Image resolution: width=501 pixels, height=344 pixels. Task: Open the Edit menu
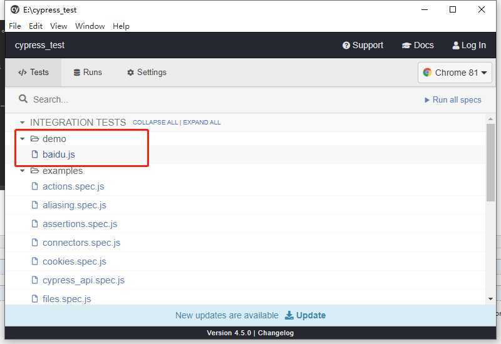(36, 26)
